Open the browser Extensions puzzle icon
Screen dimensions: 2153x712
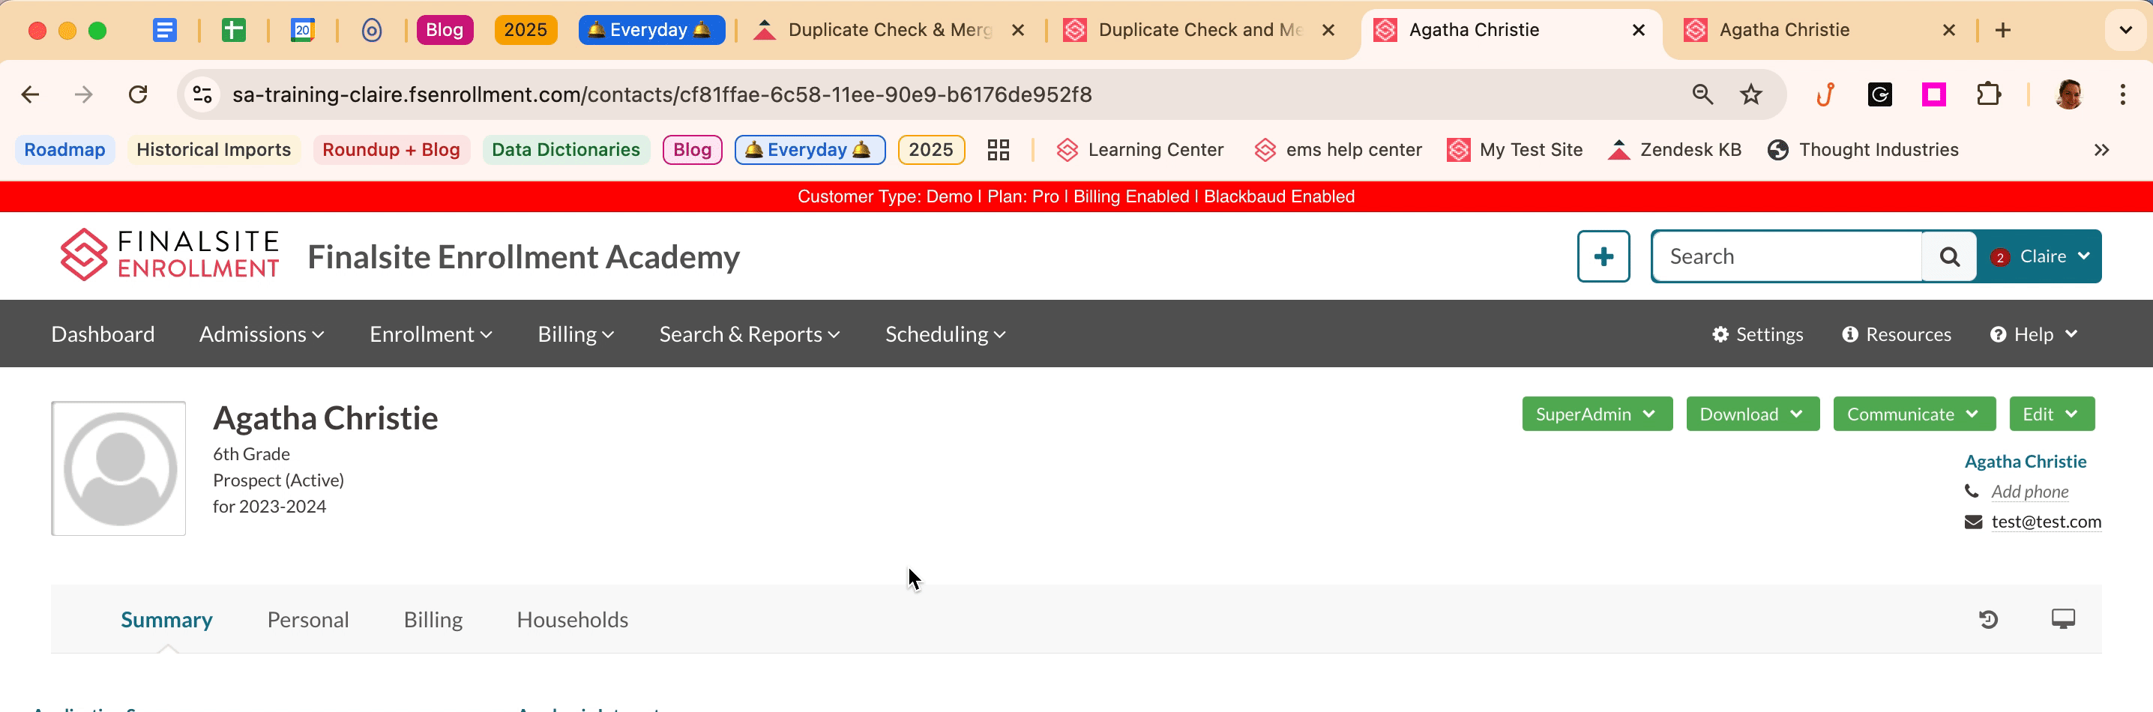coord(1988,94)
